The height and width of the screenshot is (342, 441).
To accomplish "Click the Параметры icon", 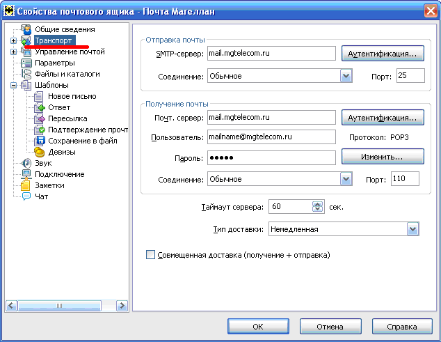I will 26,63.
